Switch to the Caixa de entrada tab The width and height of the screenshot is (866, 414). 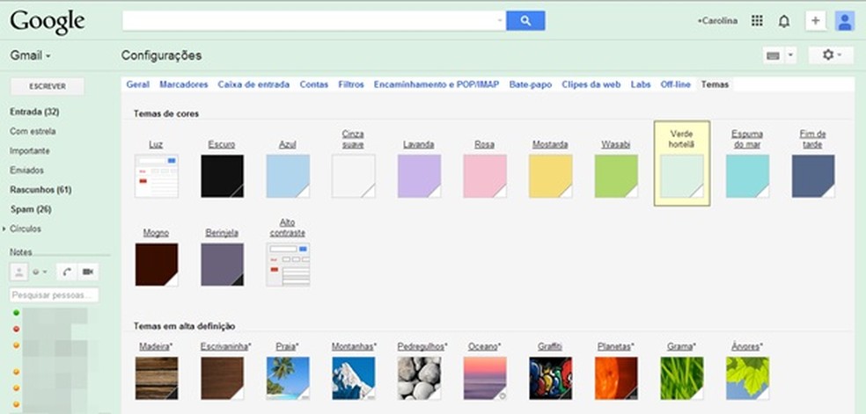coord(253,84)
